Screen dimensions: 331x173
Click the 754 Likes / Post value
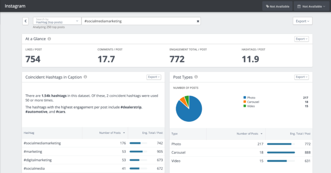[x=33, y=59]
